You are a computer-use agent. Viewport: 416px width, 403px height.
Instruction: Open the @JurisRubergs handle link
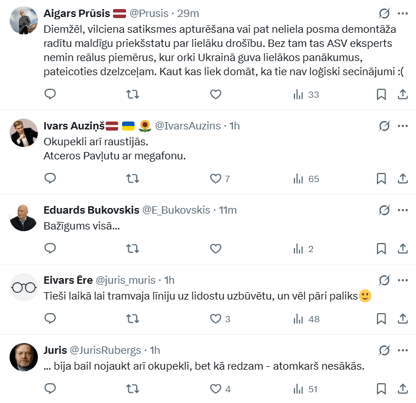click(106, 350)
